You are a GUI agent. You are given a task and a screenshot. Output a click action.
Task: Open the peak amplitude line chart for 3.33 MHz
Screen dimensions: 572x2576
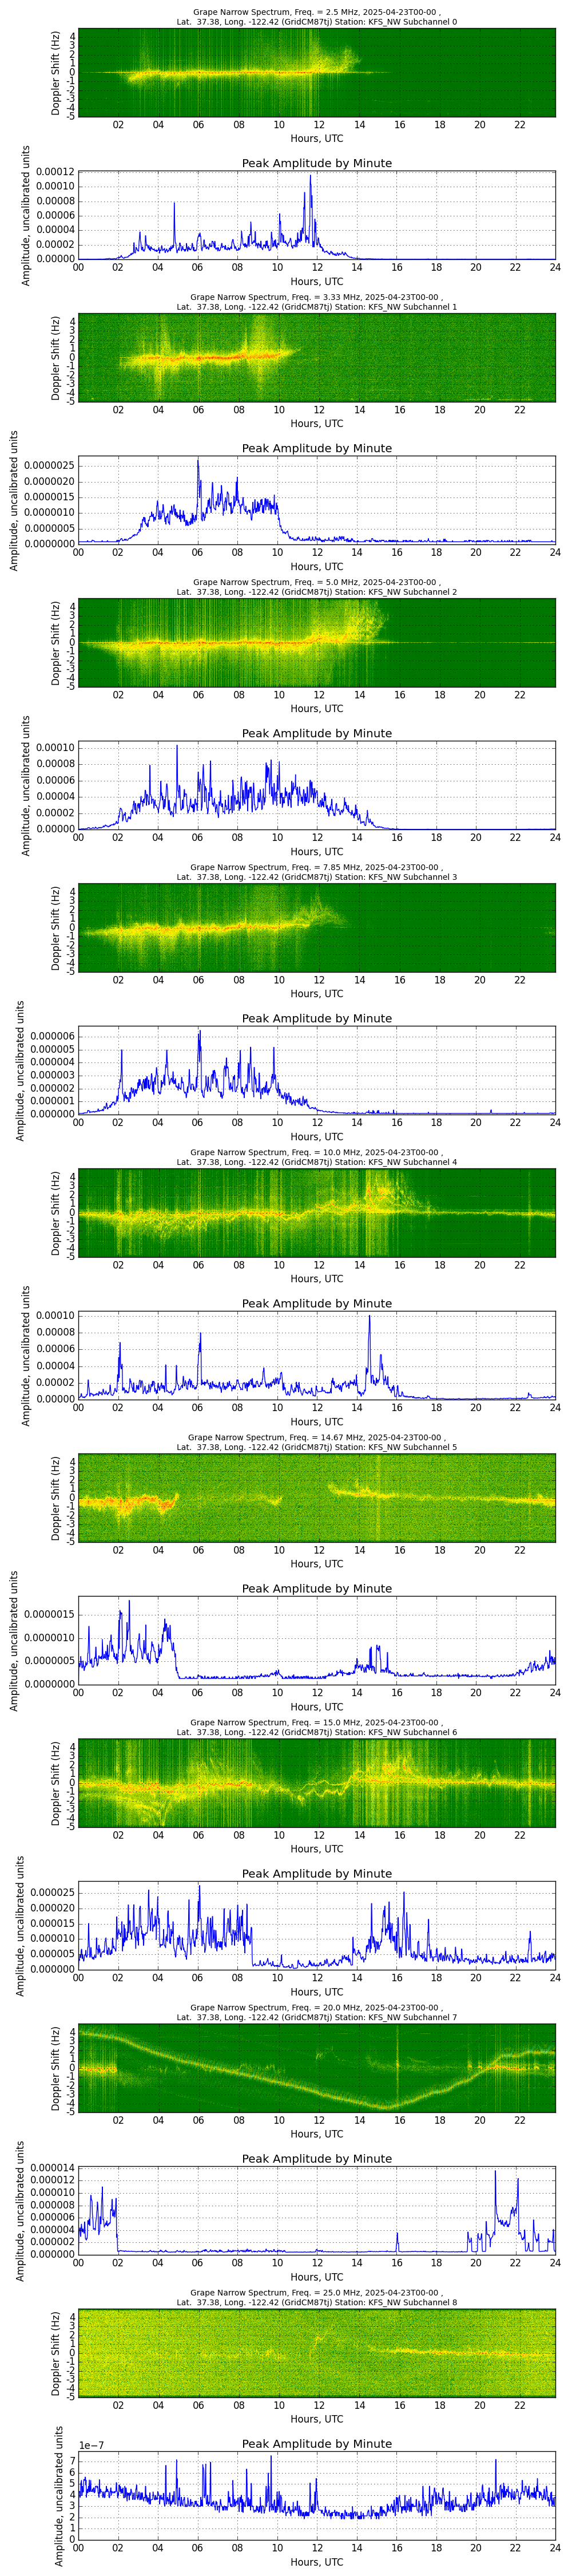316,500
